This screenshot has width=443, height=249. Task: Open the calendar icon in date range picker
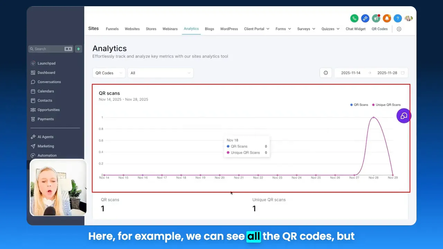coord(403,73)
